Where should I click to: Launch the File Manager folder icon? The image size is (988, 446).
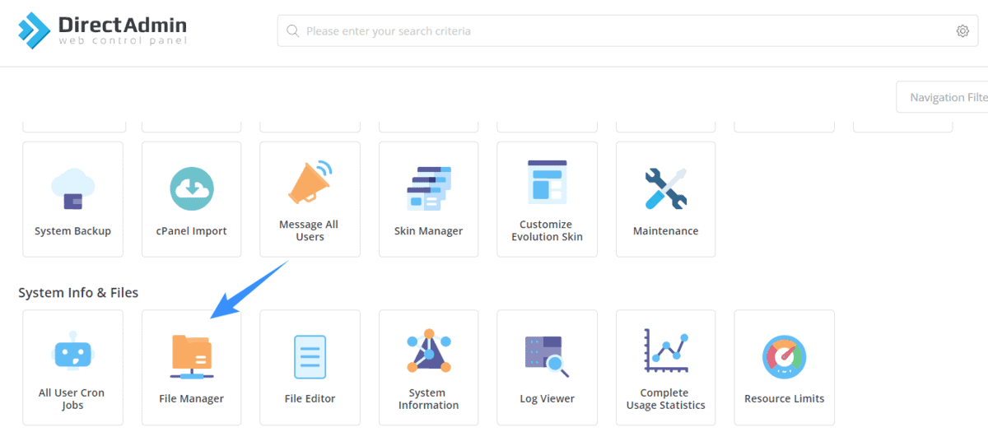pyautogui.click(x=191, y=356)
